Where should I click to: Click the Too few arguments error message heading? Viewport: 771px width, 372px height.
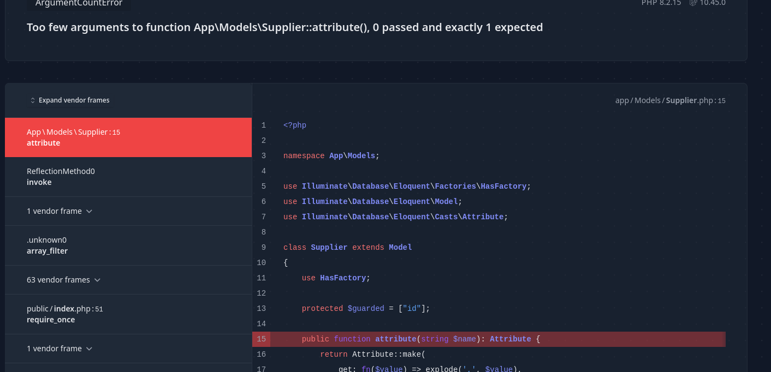284,27
